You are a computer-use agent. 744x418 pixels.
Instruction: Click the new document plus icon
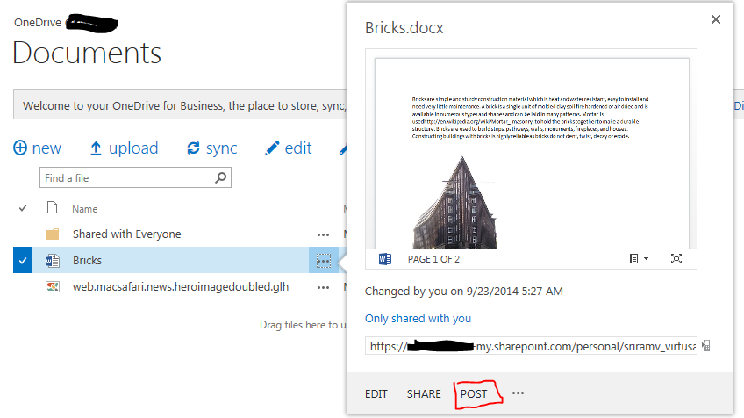click(20, 148)
